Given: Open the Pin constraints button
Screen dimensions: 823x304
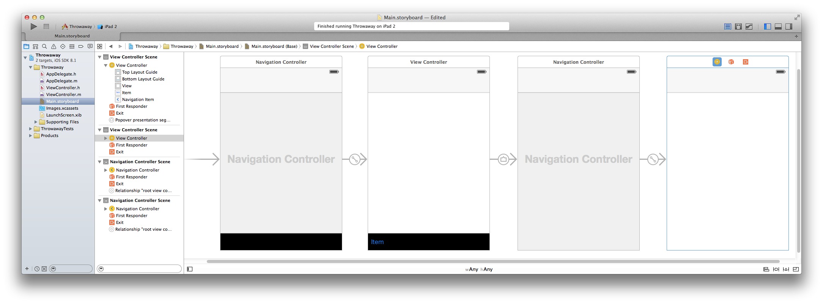Looking at the screenshot, I should (x=776, y=269).
